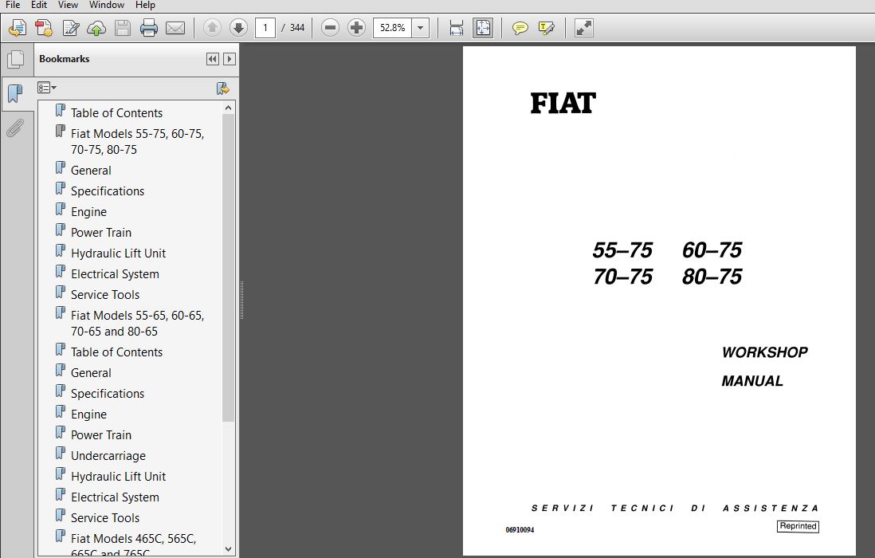Toggle Read Mode fullscreen icon
The image size is (875, 558).
pyautogui.click(x=583, y=27)
